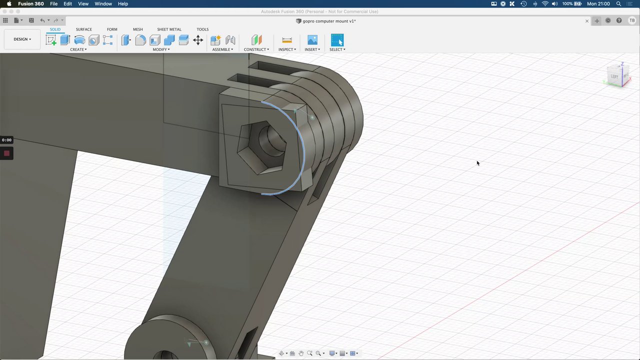Click the ViewCube LEFT face
This screenshot has width=640, height=360.
click(615, 76)
